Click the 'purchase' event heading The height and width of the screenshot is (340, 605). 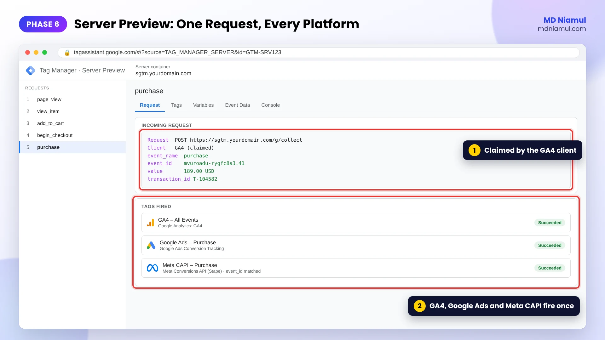(x=149, y=91)
